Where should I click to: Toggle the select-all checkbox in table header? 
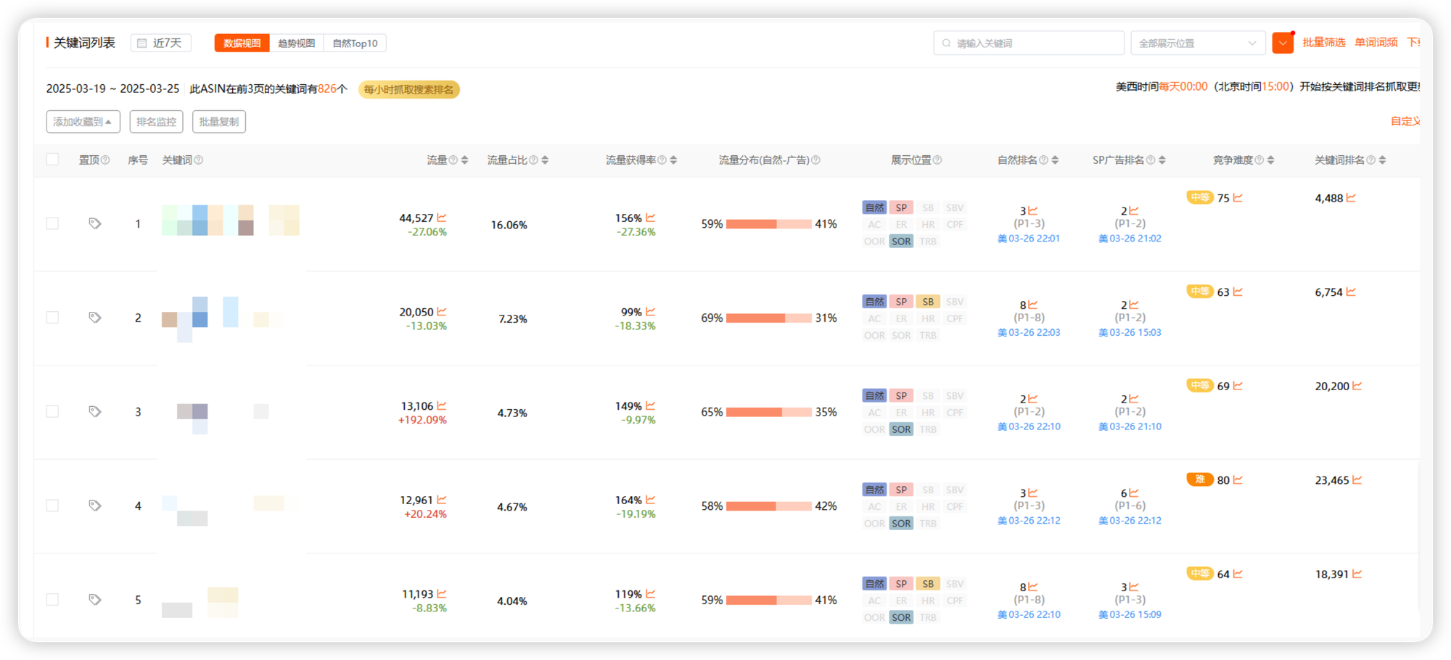tap(52, 160)
